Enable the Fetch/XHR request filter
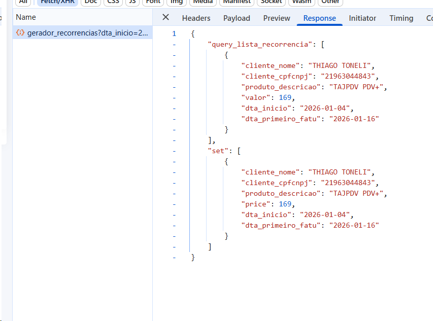Viewport: 433px width, 321px height. tap(57, 2)
